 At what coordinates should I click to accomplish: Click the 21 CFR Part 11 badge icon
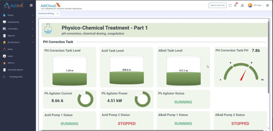(4, 42)
